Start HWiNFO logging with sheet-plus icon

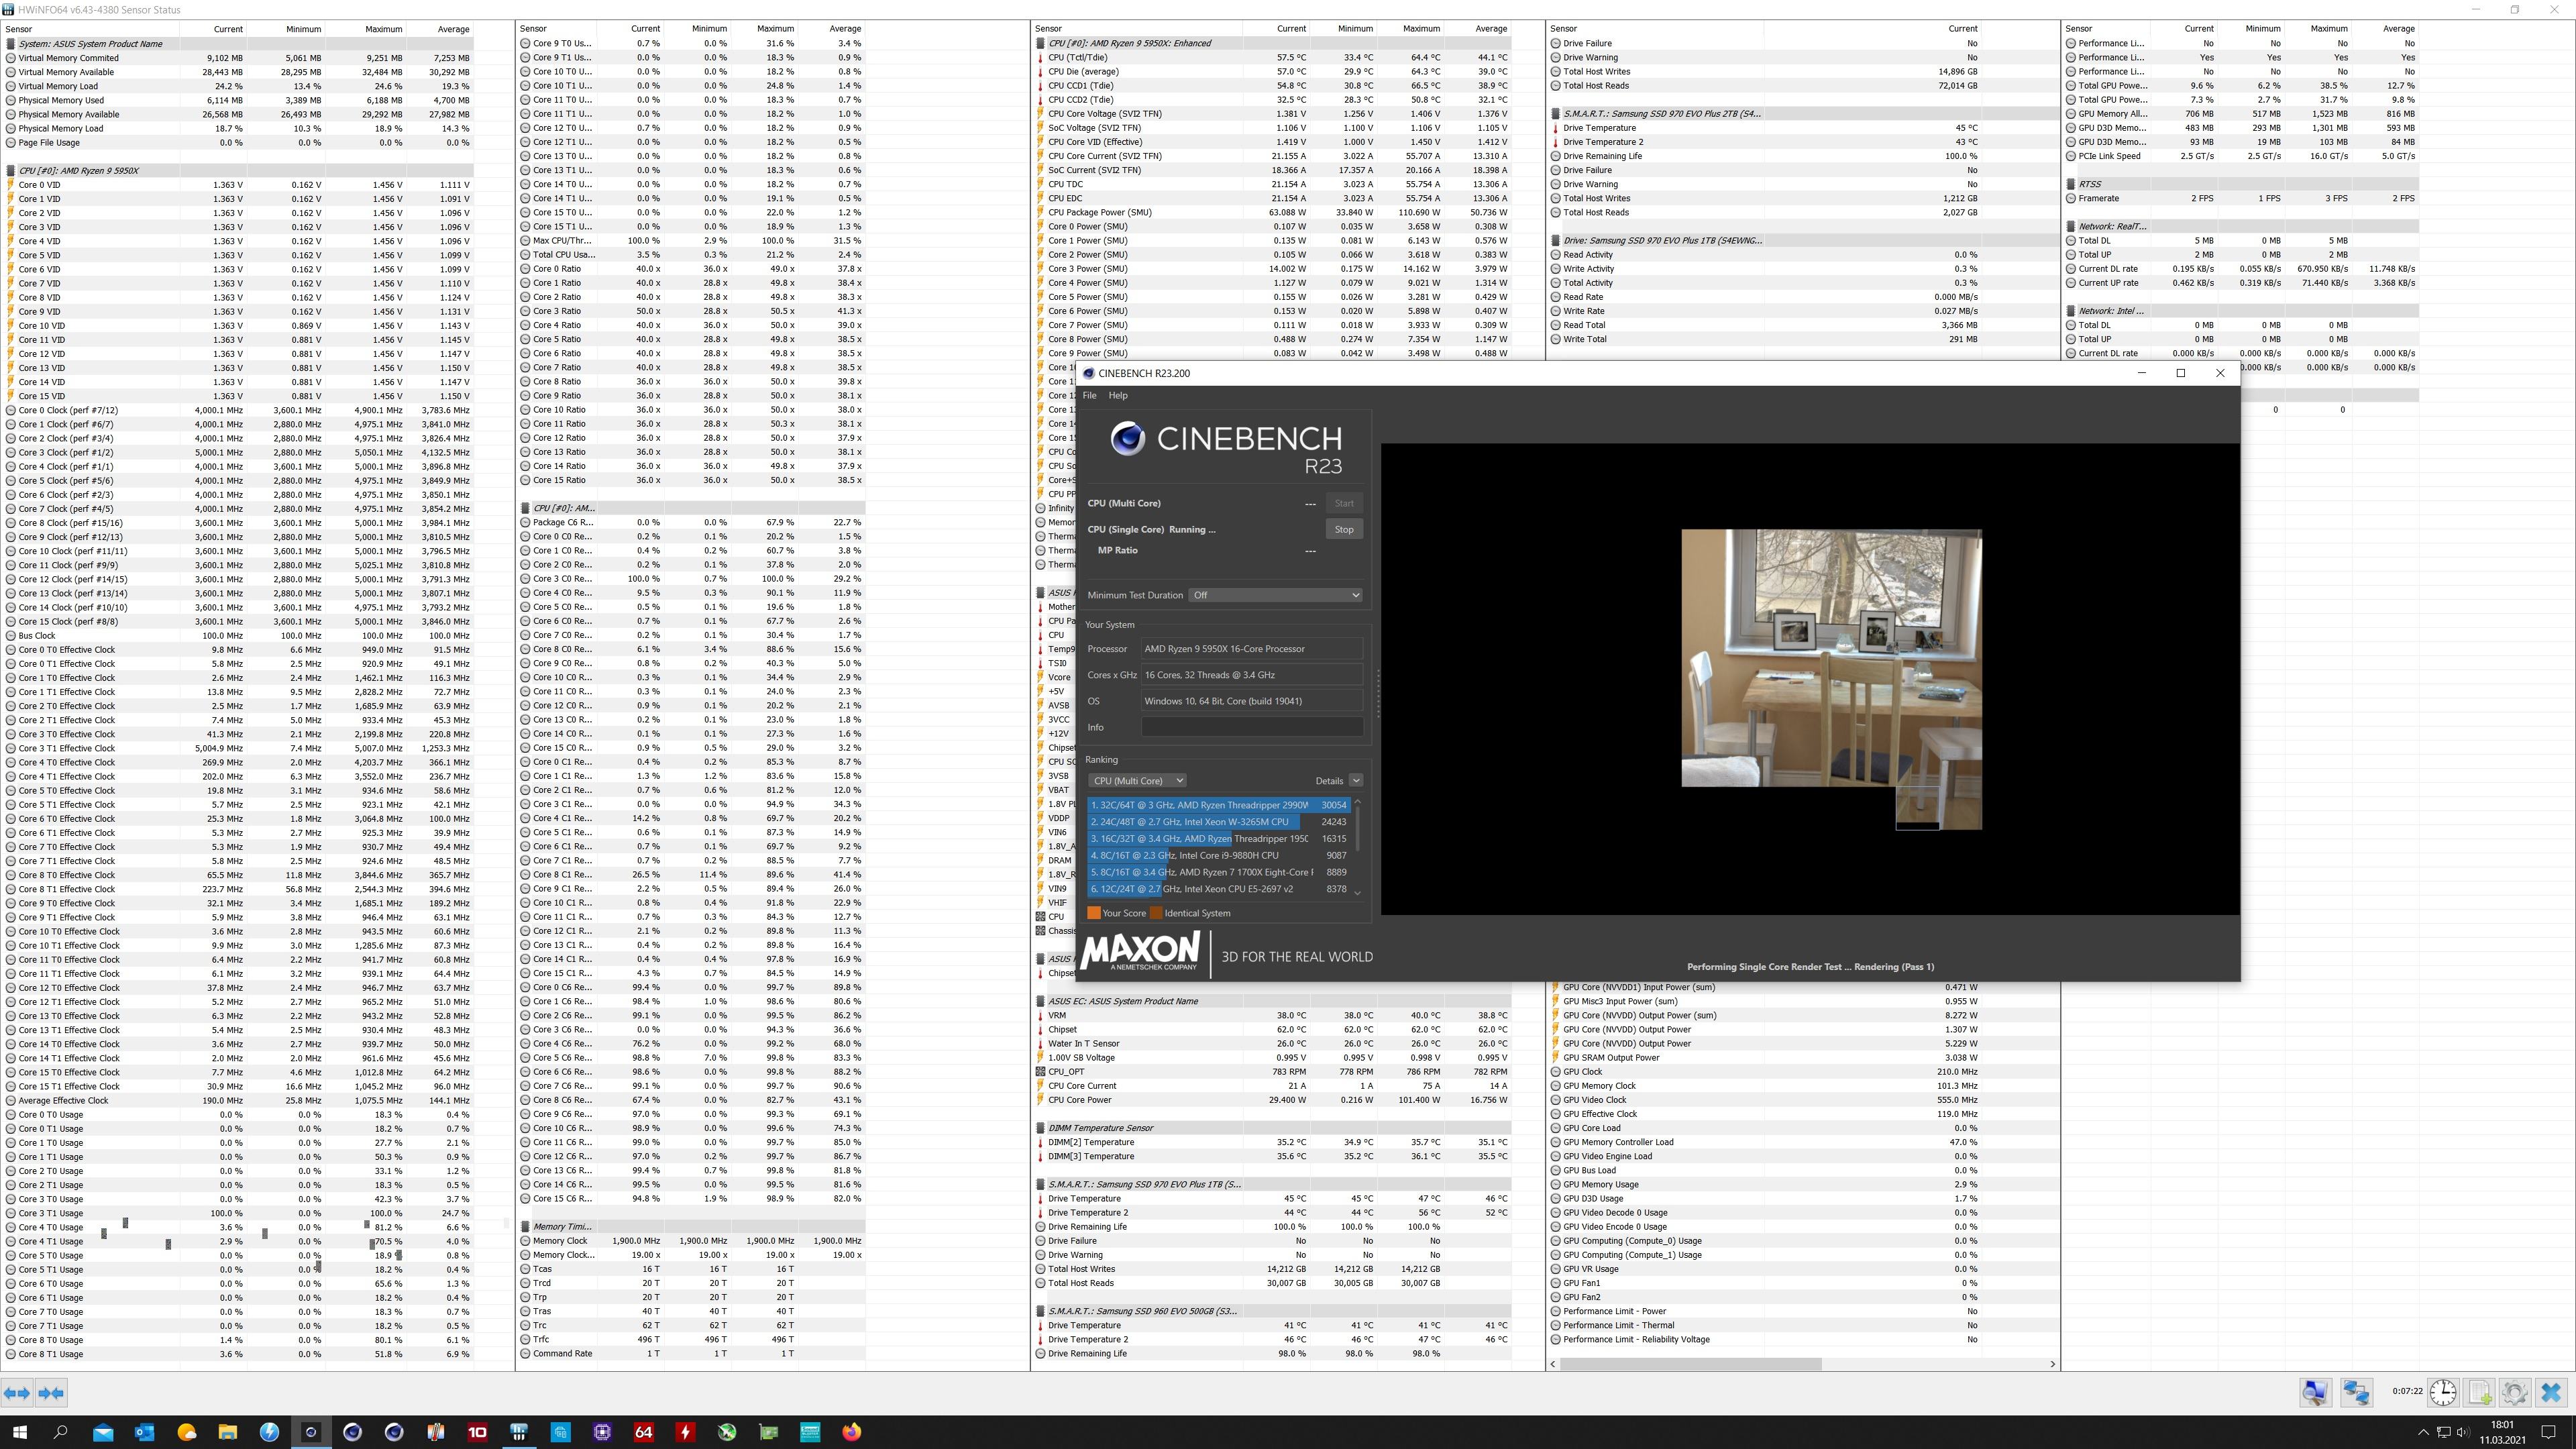[2480, 1392]
